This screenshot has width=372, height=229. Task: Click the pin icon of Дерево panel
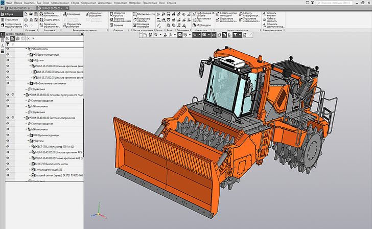[x=82, y=34]
